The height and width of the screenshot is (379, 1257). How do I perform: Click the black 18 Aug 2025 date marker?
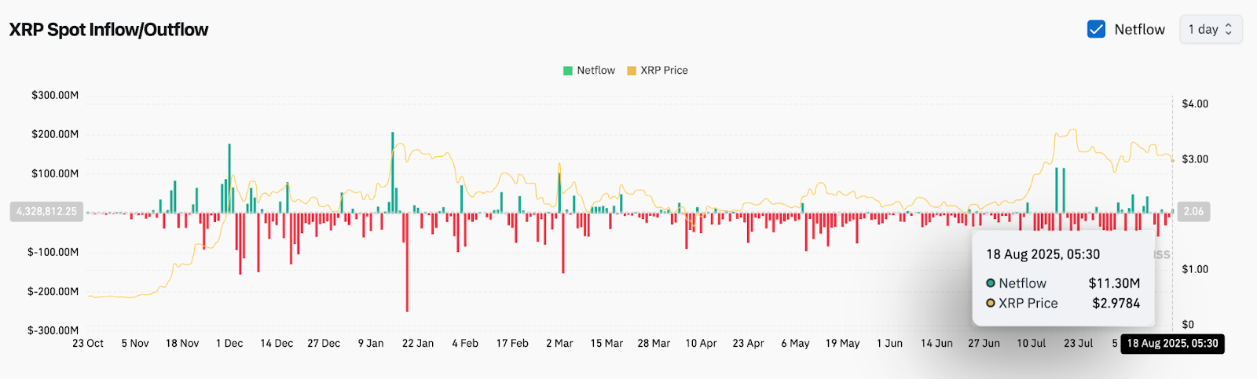1172,344
